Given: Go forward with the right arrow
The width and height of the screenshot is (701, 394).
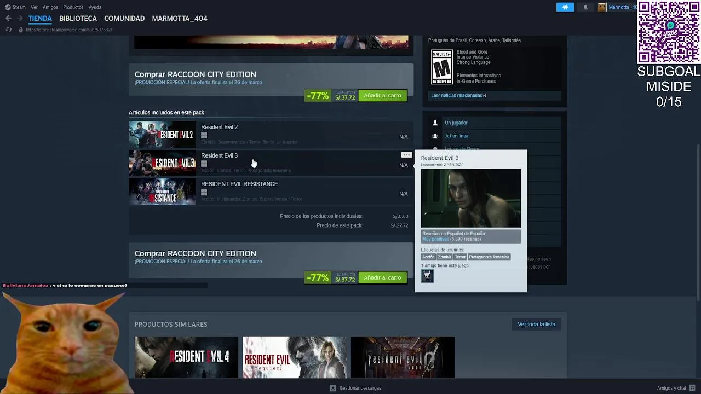Looking at the screenshot, I should [x=20, y=18].
